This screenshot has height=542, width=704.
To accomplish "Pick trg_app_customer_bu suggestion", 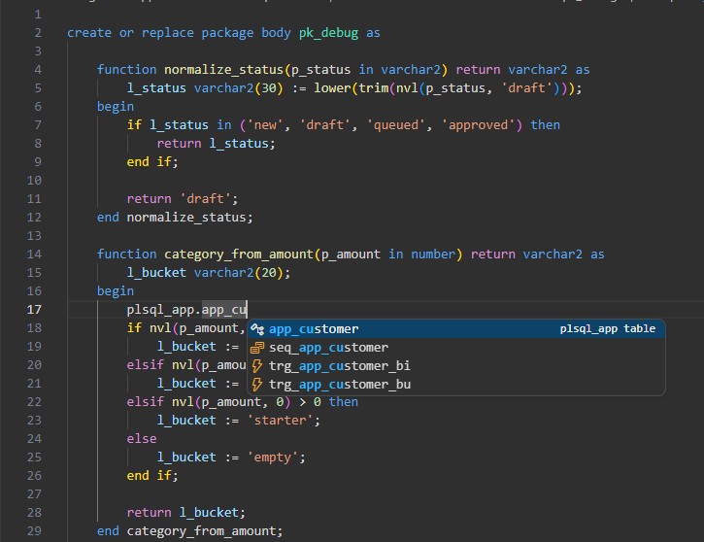I will (456, 385).
